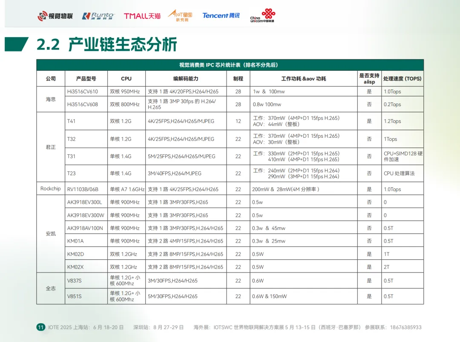Click the T41 model cell
The width and height of the screenshot is (460, 342).
(86, 121)
